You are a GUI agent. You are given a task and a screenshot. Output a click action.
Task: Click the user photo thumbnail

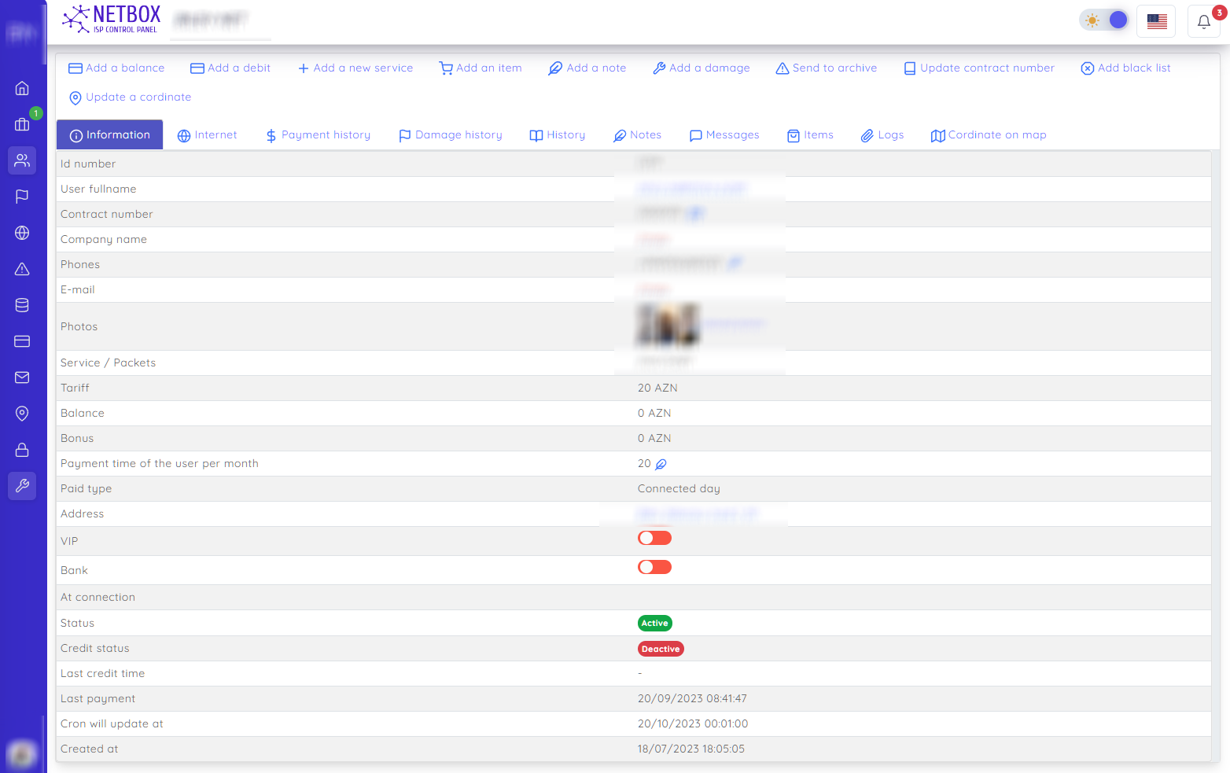pos(667,325)
